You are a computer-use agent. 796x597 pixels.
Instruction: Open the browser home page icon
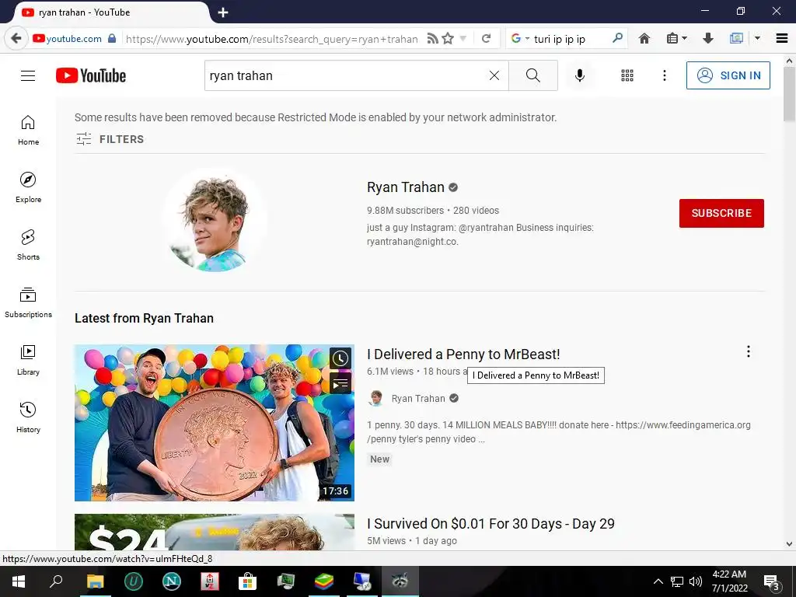644,39
